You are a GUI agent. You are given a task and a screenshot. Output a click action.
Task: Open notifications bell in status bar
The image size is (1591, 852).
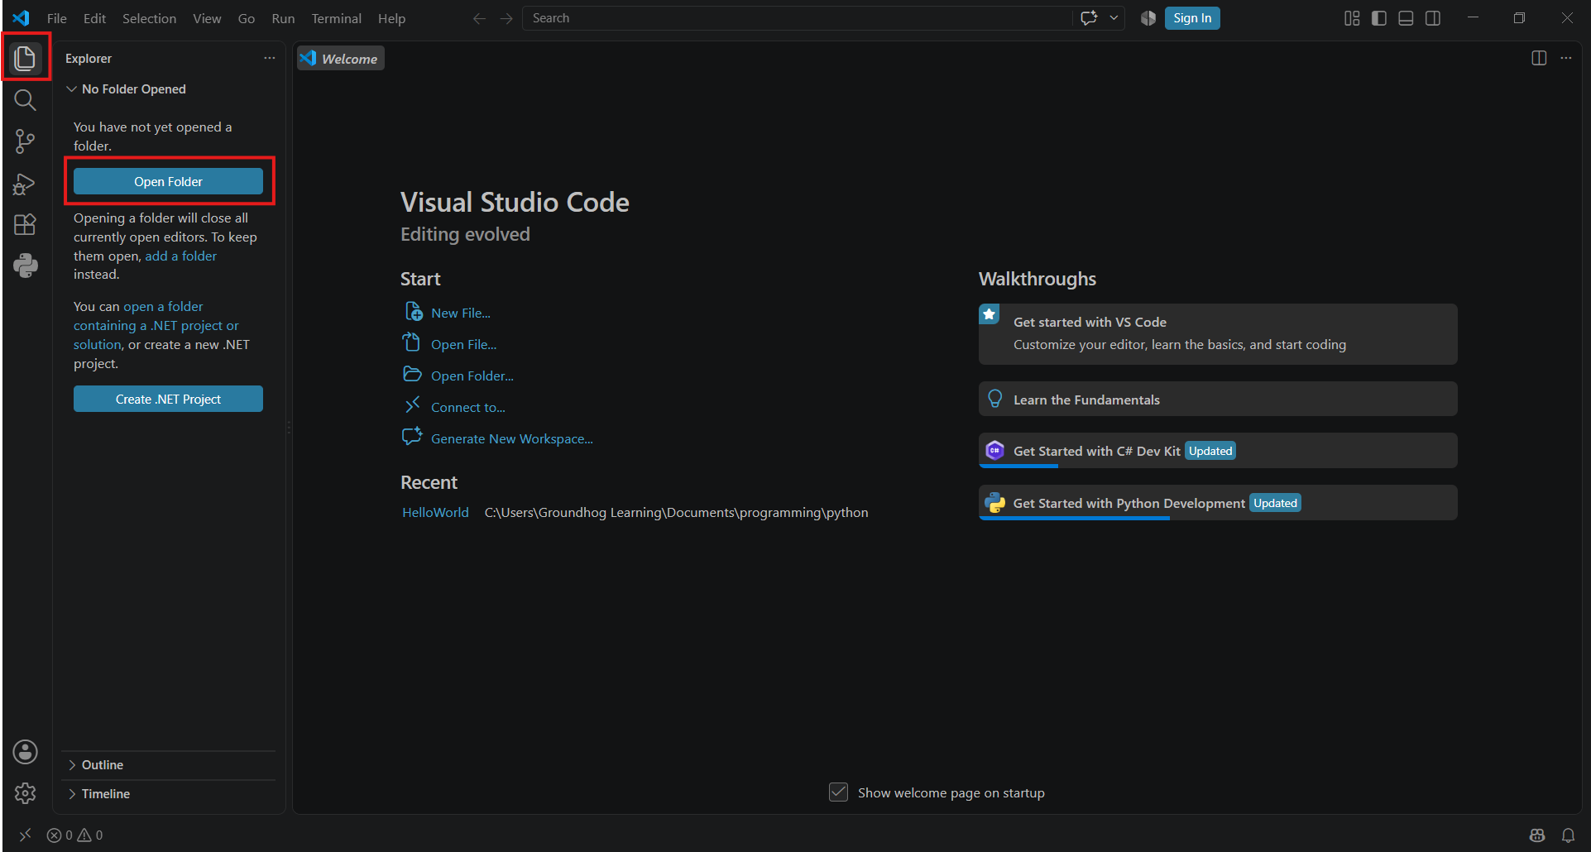point(1568,835)
